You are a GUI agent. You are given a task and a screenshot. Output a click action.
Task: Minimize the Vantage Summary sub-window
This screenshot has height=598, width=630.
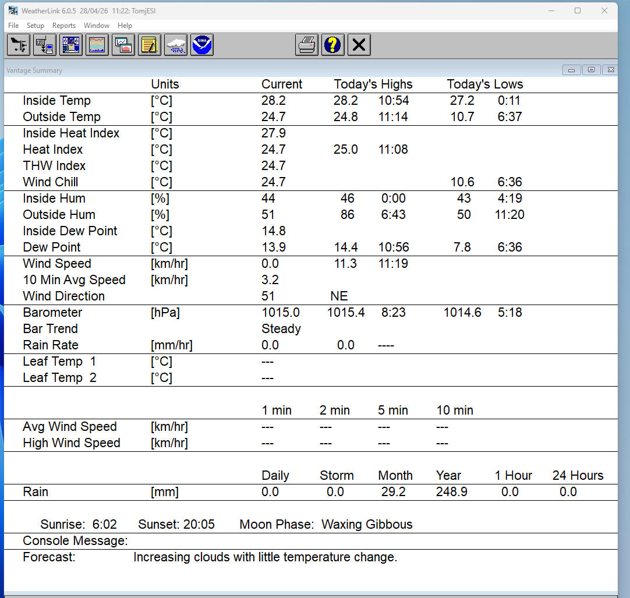(x=571, y=70)
